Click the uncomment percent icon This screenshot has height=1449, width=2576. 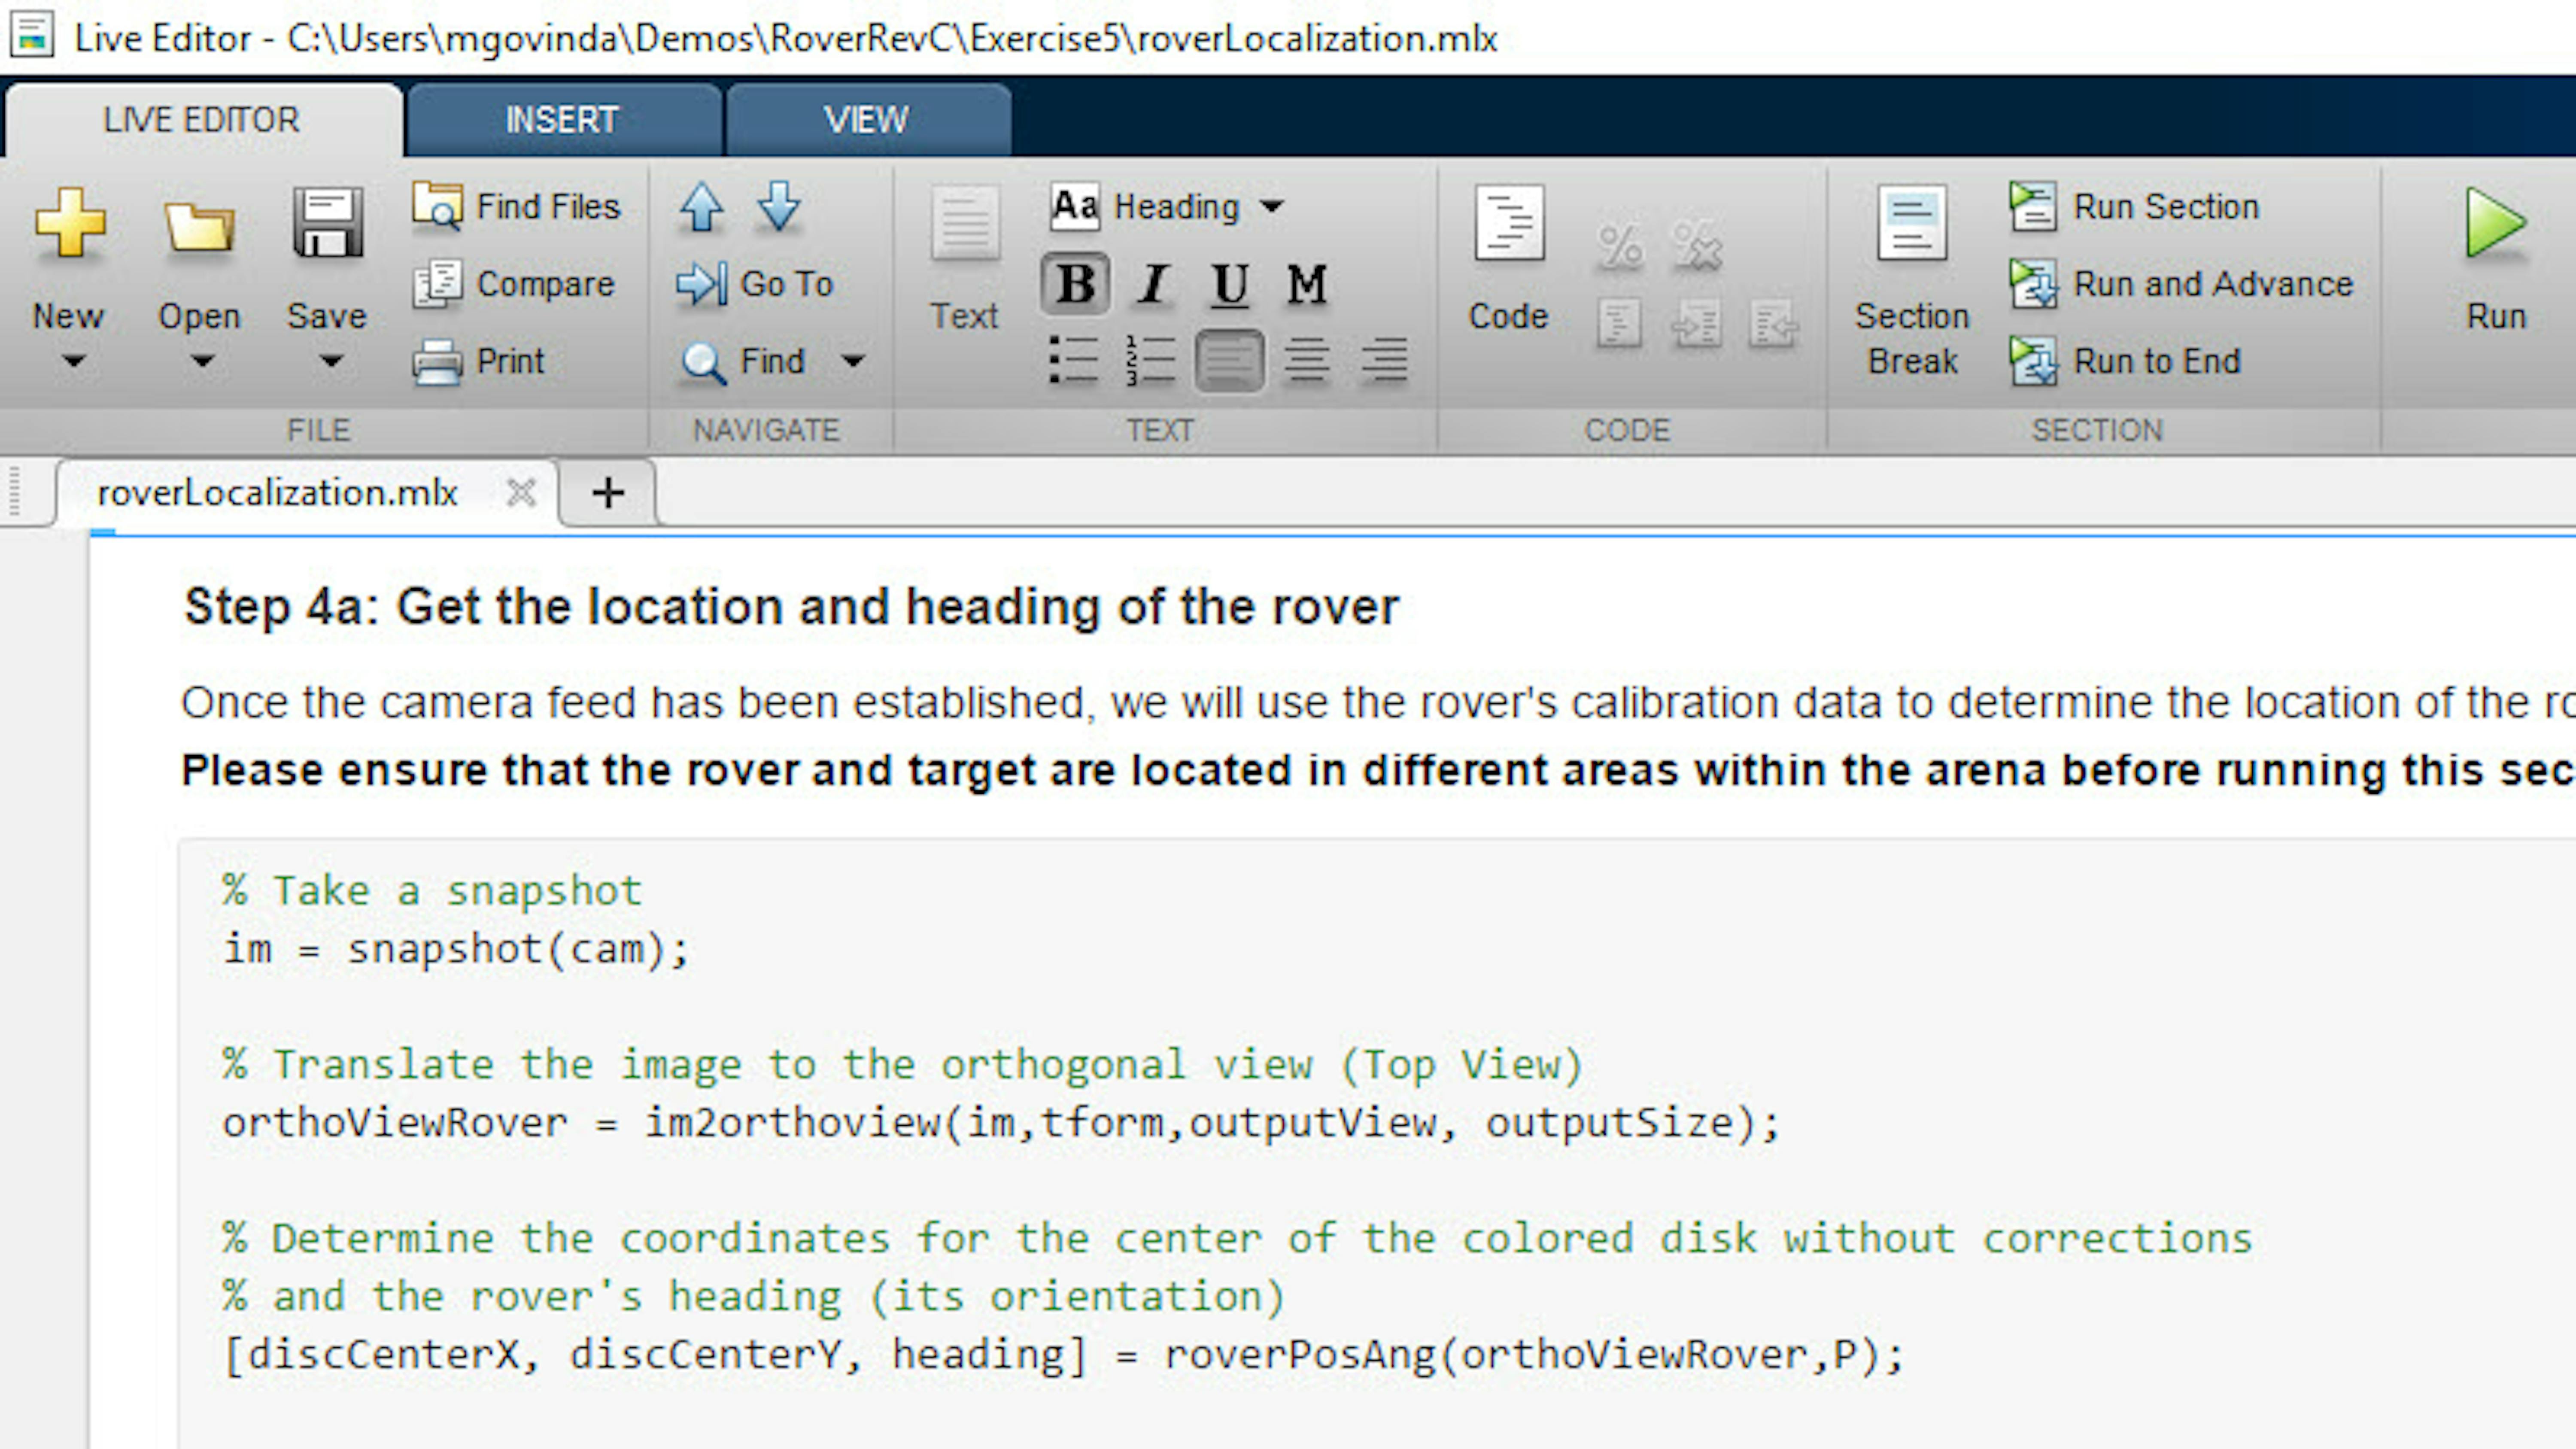(x=1697, y=246)
